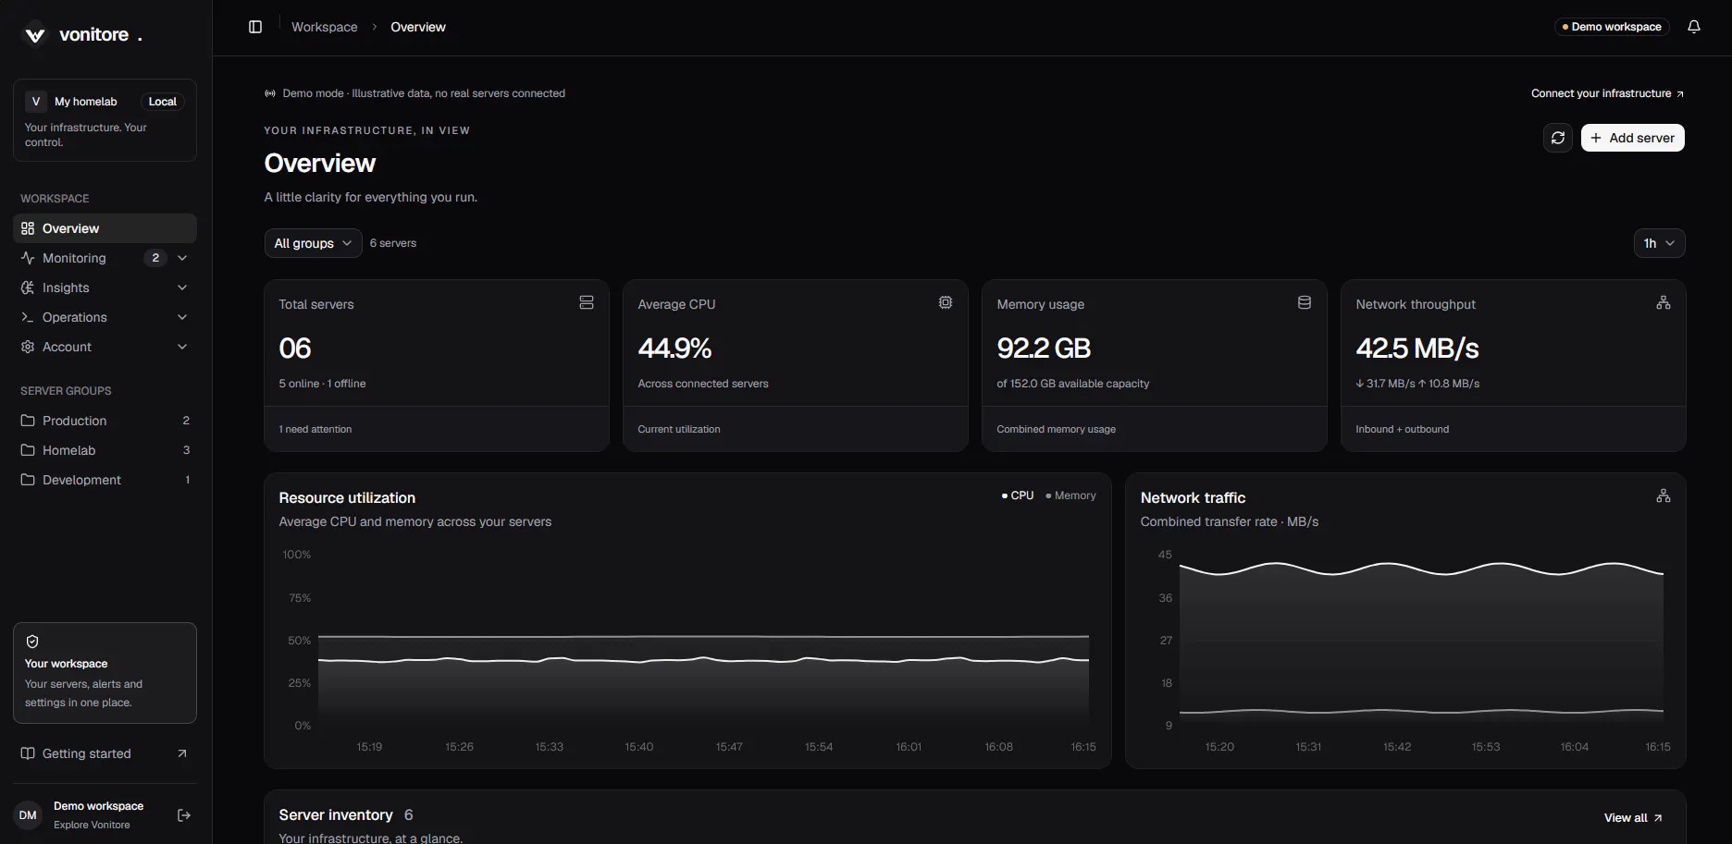Click the shield icon in workspace card
The height and width of the screenshot is (844, 1732).
(x=32, y=642)
